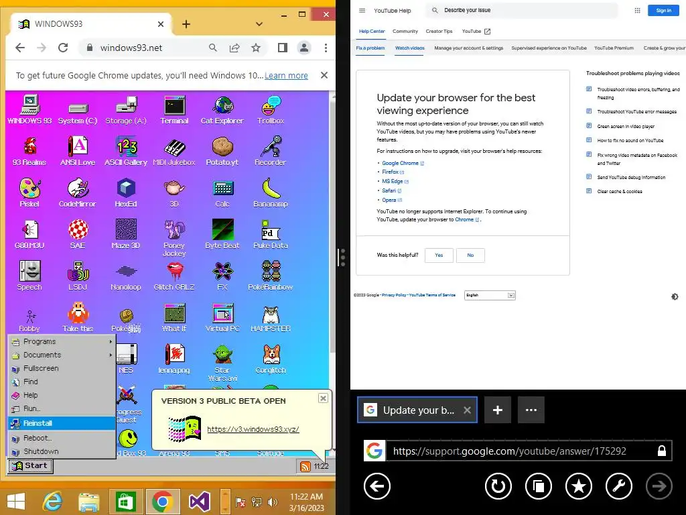Toggle Chrome side panel button

coord(283,48)
